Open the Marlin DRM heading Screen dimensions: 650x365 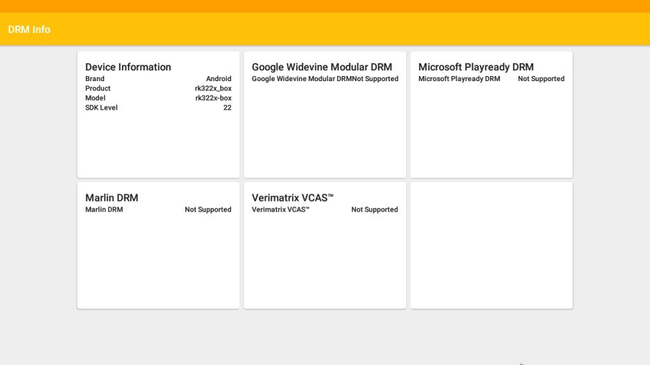point(112,198)
